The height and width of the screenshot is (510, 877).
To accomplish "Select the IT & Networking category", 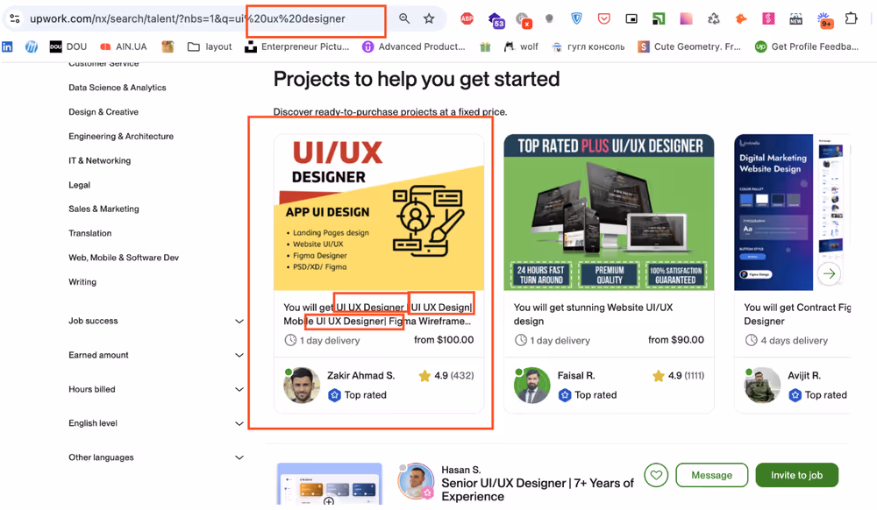I will (x=100, y=160).
